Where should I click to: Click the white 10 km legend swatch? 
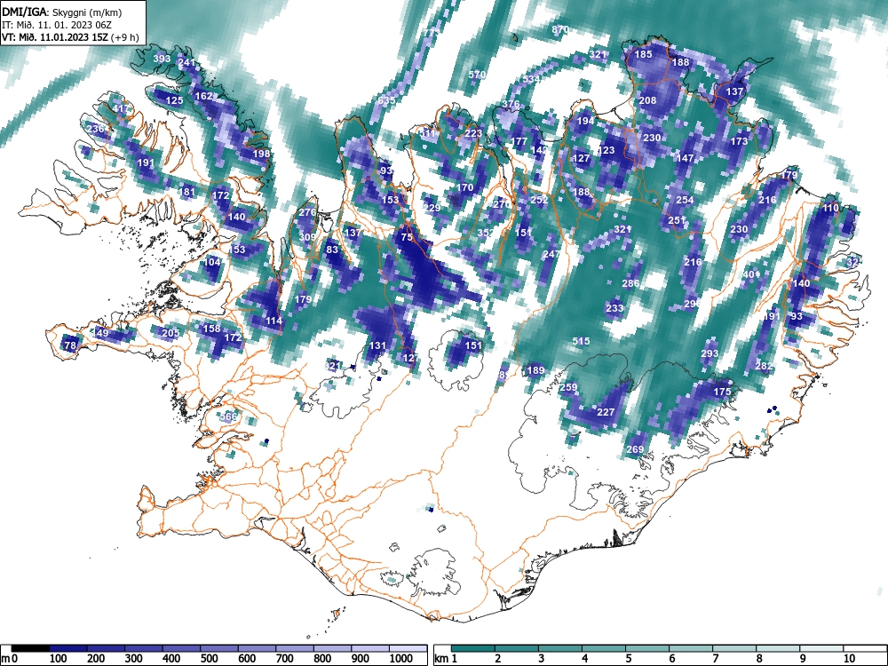(865, 648)
